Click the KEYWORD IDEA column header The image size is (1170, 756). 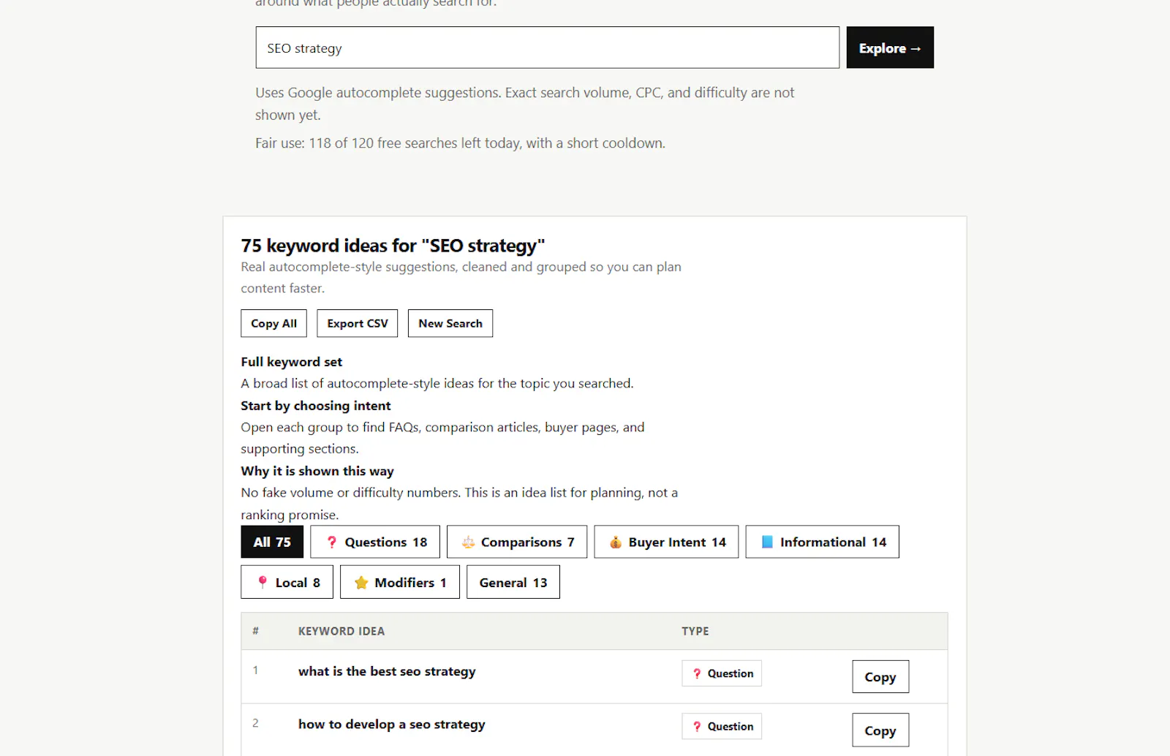[341, 631]
